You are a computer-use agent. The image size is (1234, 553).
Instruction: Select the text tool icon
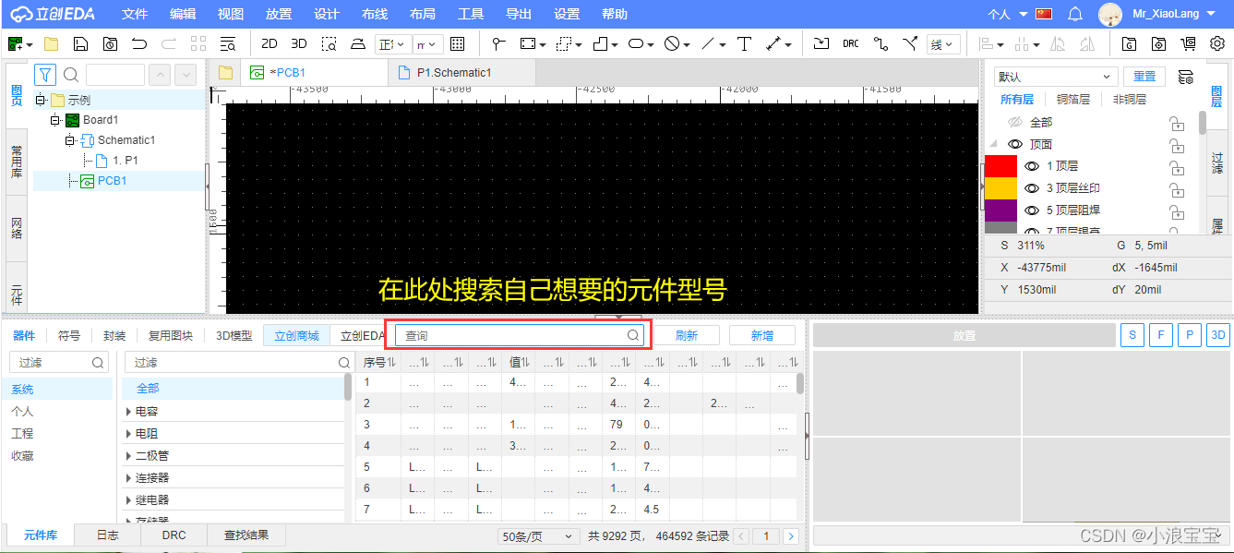tap(744, 43)
